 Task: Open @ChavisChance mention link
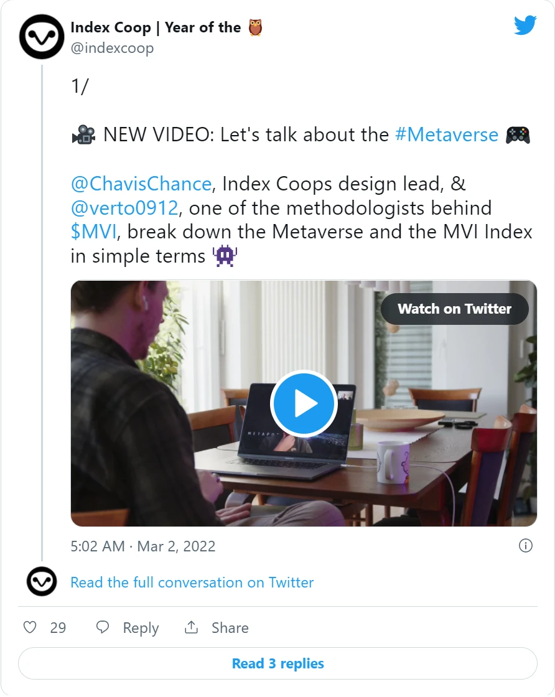click(x=141, y=184)
